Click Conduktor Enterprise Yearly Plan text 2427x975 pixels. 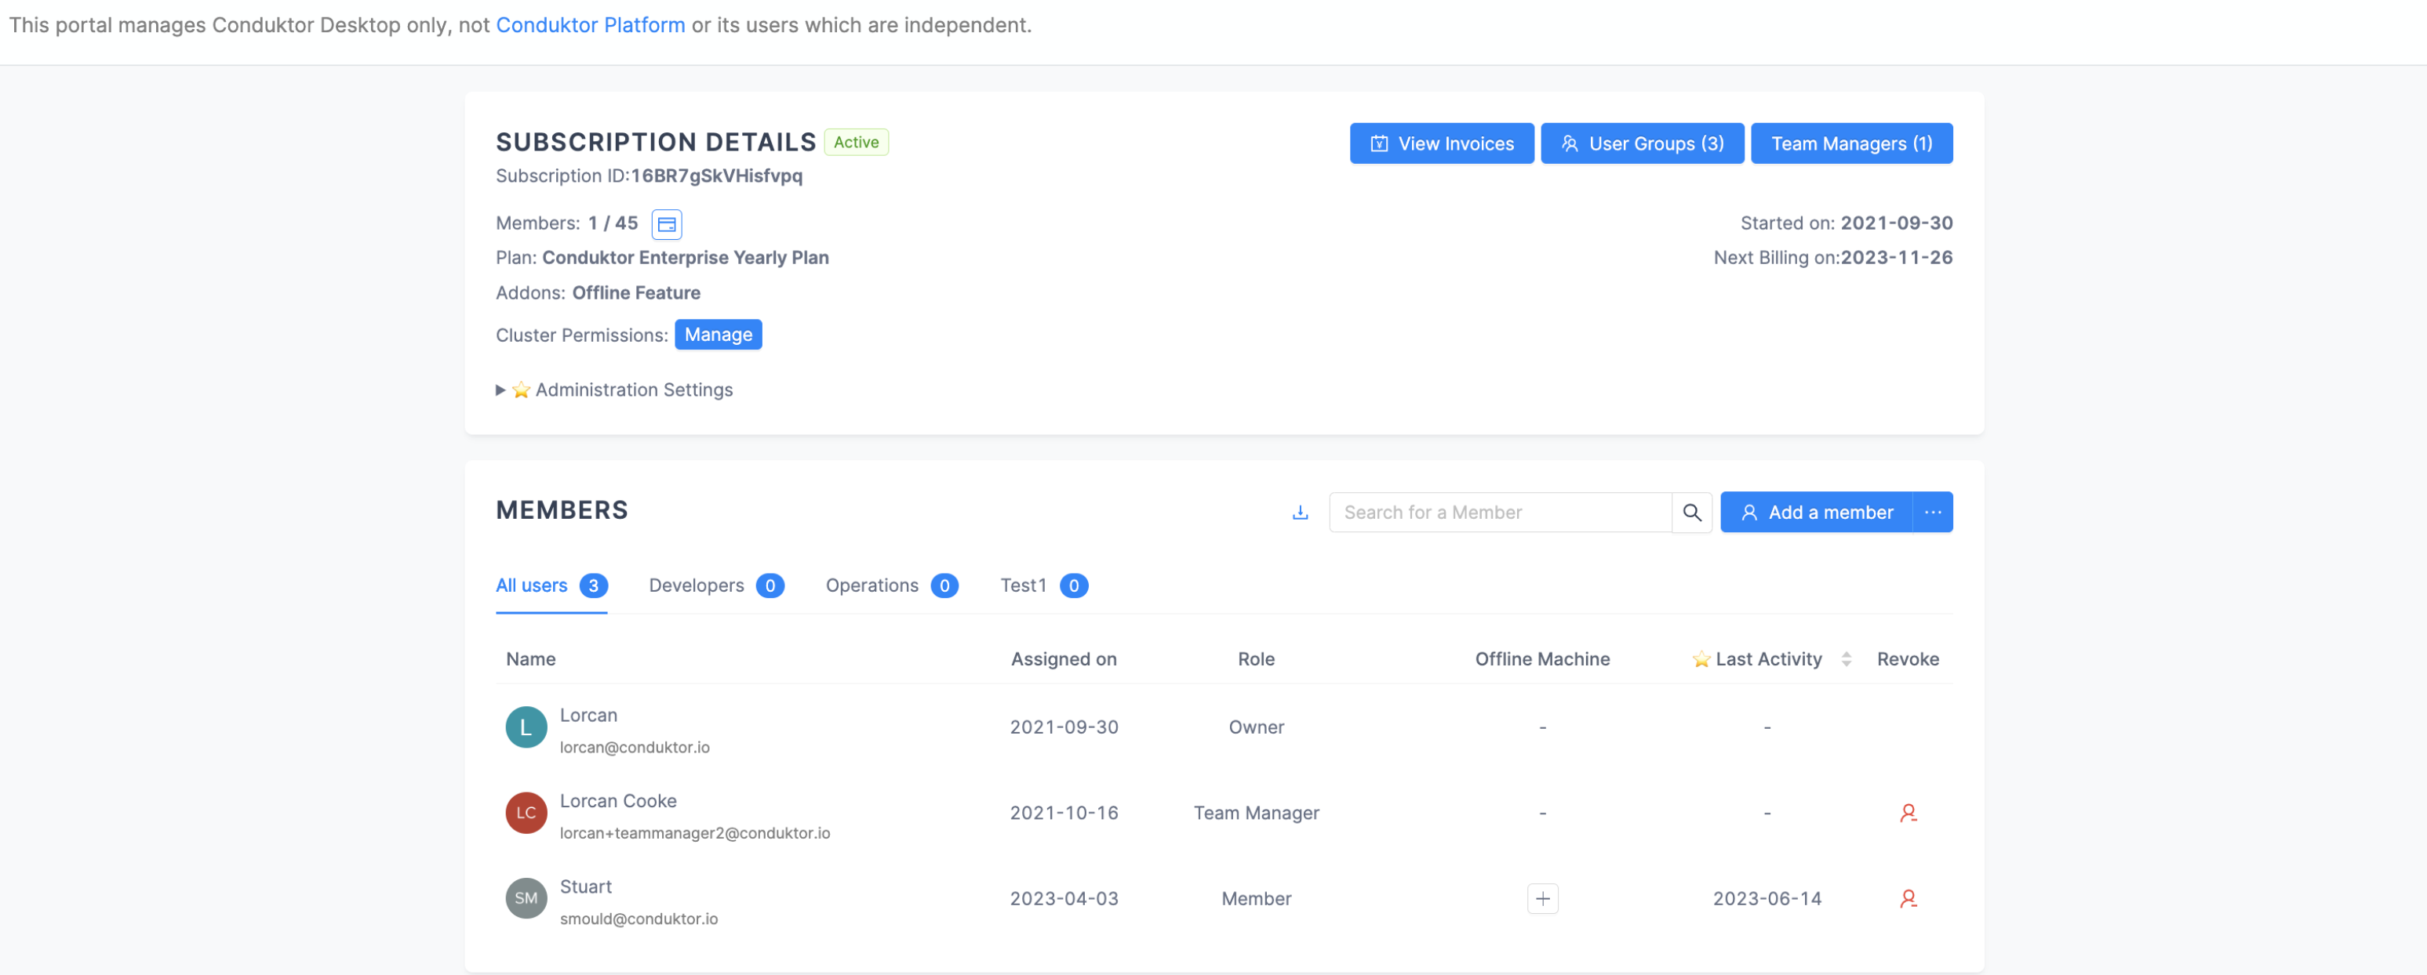685,258
